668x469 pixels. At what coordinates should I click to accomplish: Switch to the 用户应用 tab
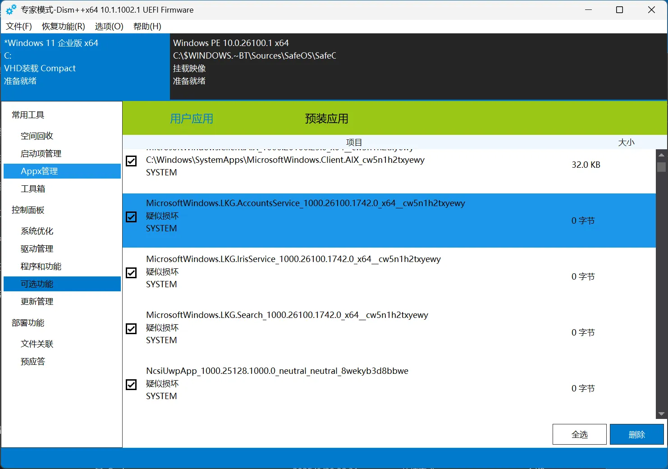(192, 119)
